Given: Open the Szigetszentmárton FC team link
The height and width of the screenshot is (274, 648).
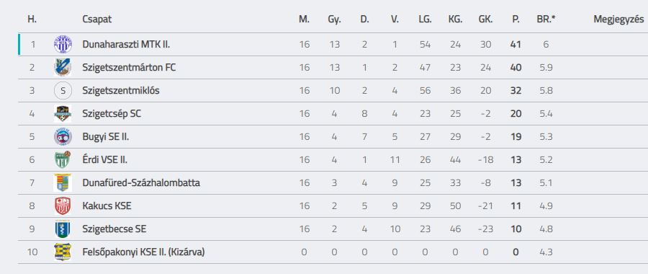Looking at the screenshot, I should [x=129, y=68].
